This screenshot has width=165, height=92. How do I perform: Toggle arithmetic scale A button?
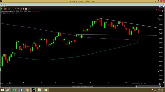pyautogui.click(x=160, y=84)
